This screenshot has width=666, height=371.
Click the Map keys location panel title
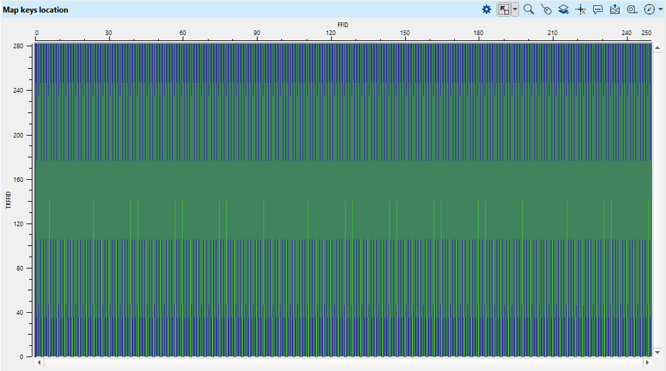tap(35, 10)
